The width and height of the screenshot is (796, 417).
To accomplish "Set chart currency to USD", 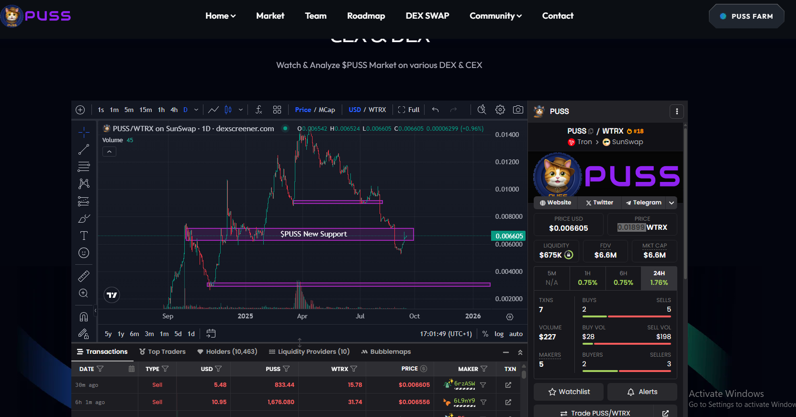I will pyautogui.click(x=355, y=110).
